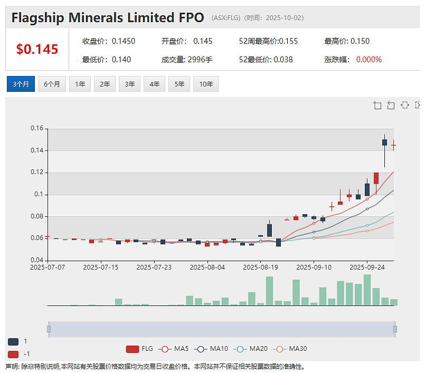Viewport: 425px width, 373px height.
Task: Click the (ASX:FLG) ticker text
Action: pos(226,18)
